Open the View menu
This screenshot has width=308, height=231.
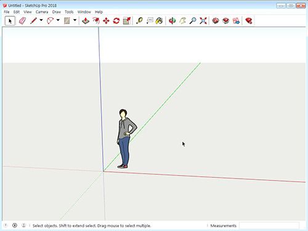click(x=28, y=12)
